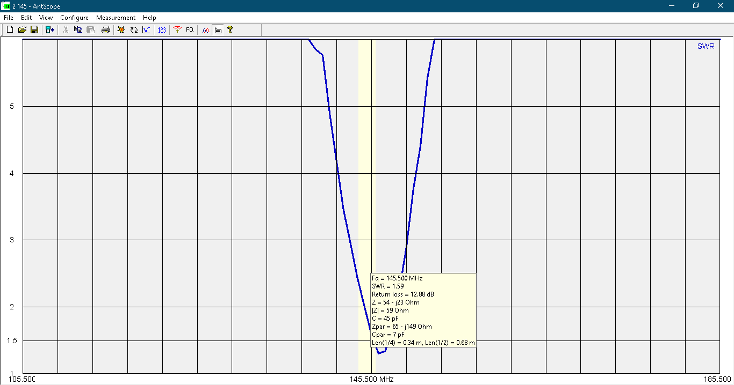Click the FQ frequency settings button
This screenshot has height=385, width=734.
(x=190, y=30)
